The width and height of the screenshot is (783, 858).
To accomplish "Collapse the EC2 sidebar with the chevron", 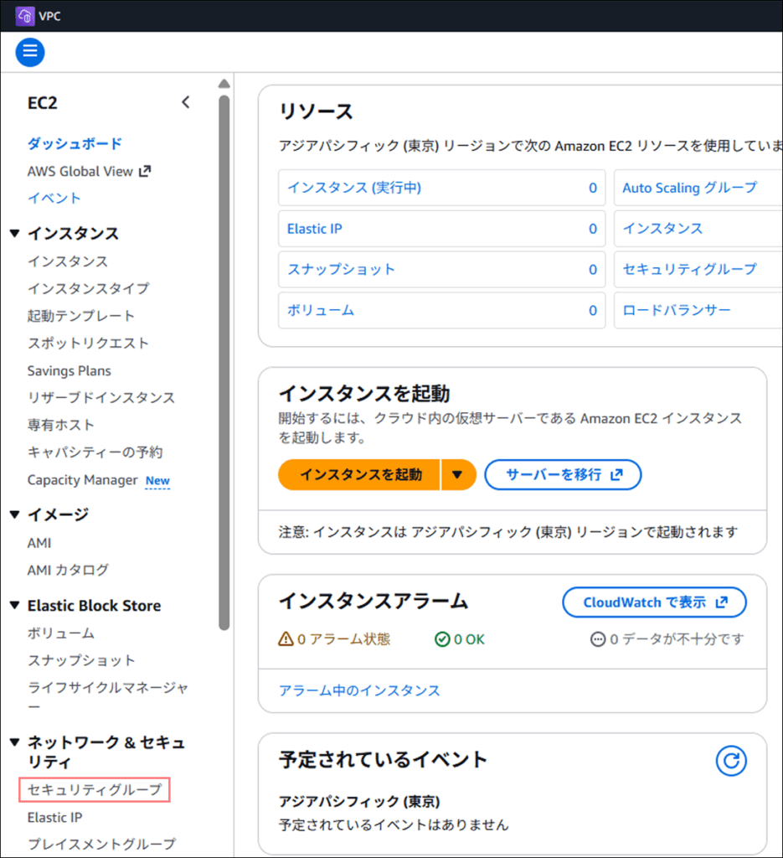I will click(x=186, y=102).
